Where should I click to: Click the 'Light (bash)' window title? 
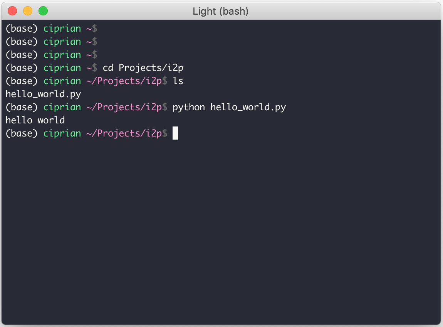(x=220, y=11)
